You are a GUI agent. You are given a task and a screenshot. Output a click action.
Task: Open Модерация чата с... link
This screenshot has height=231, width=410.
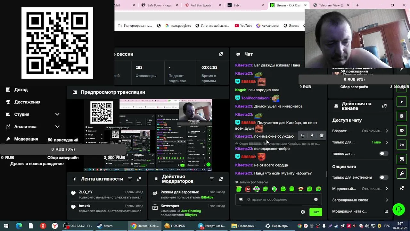(x=360, y=211)
